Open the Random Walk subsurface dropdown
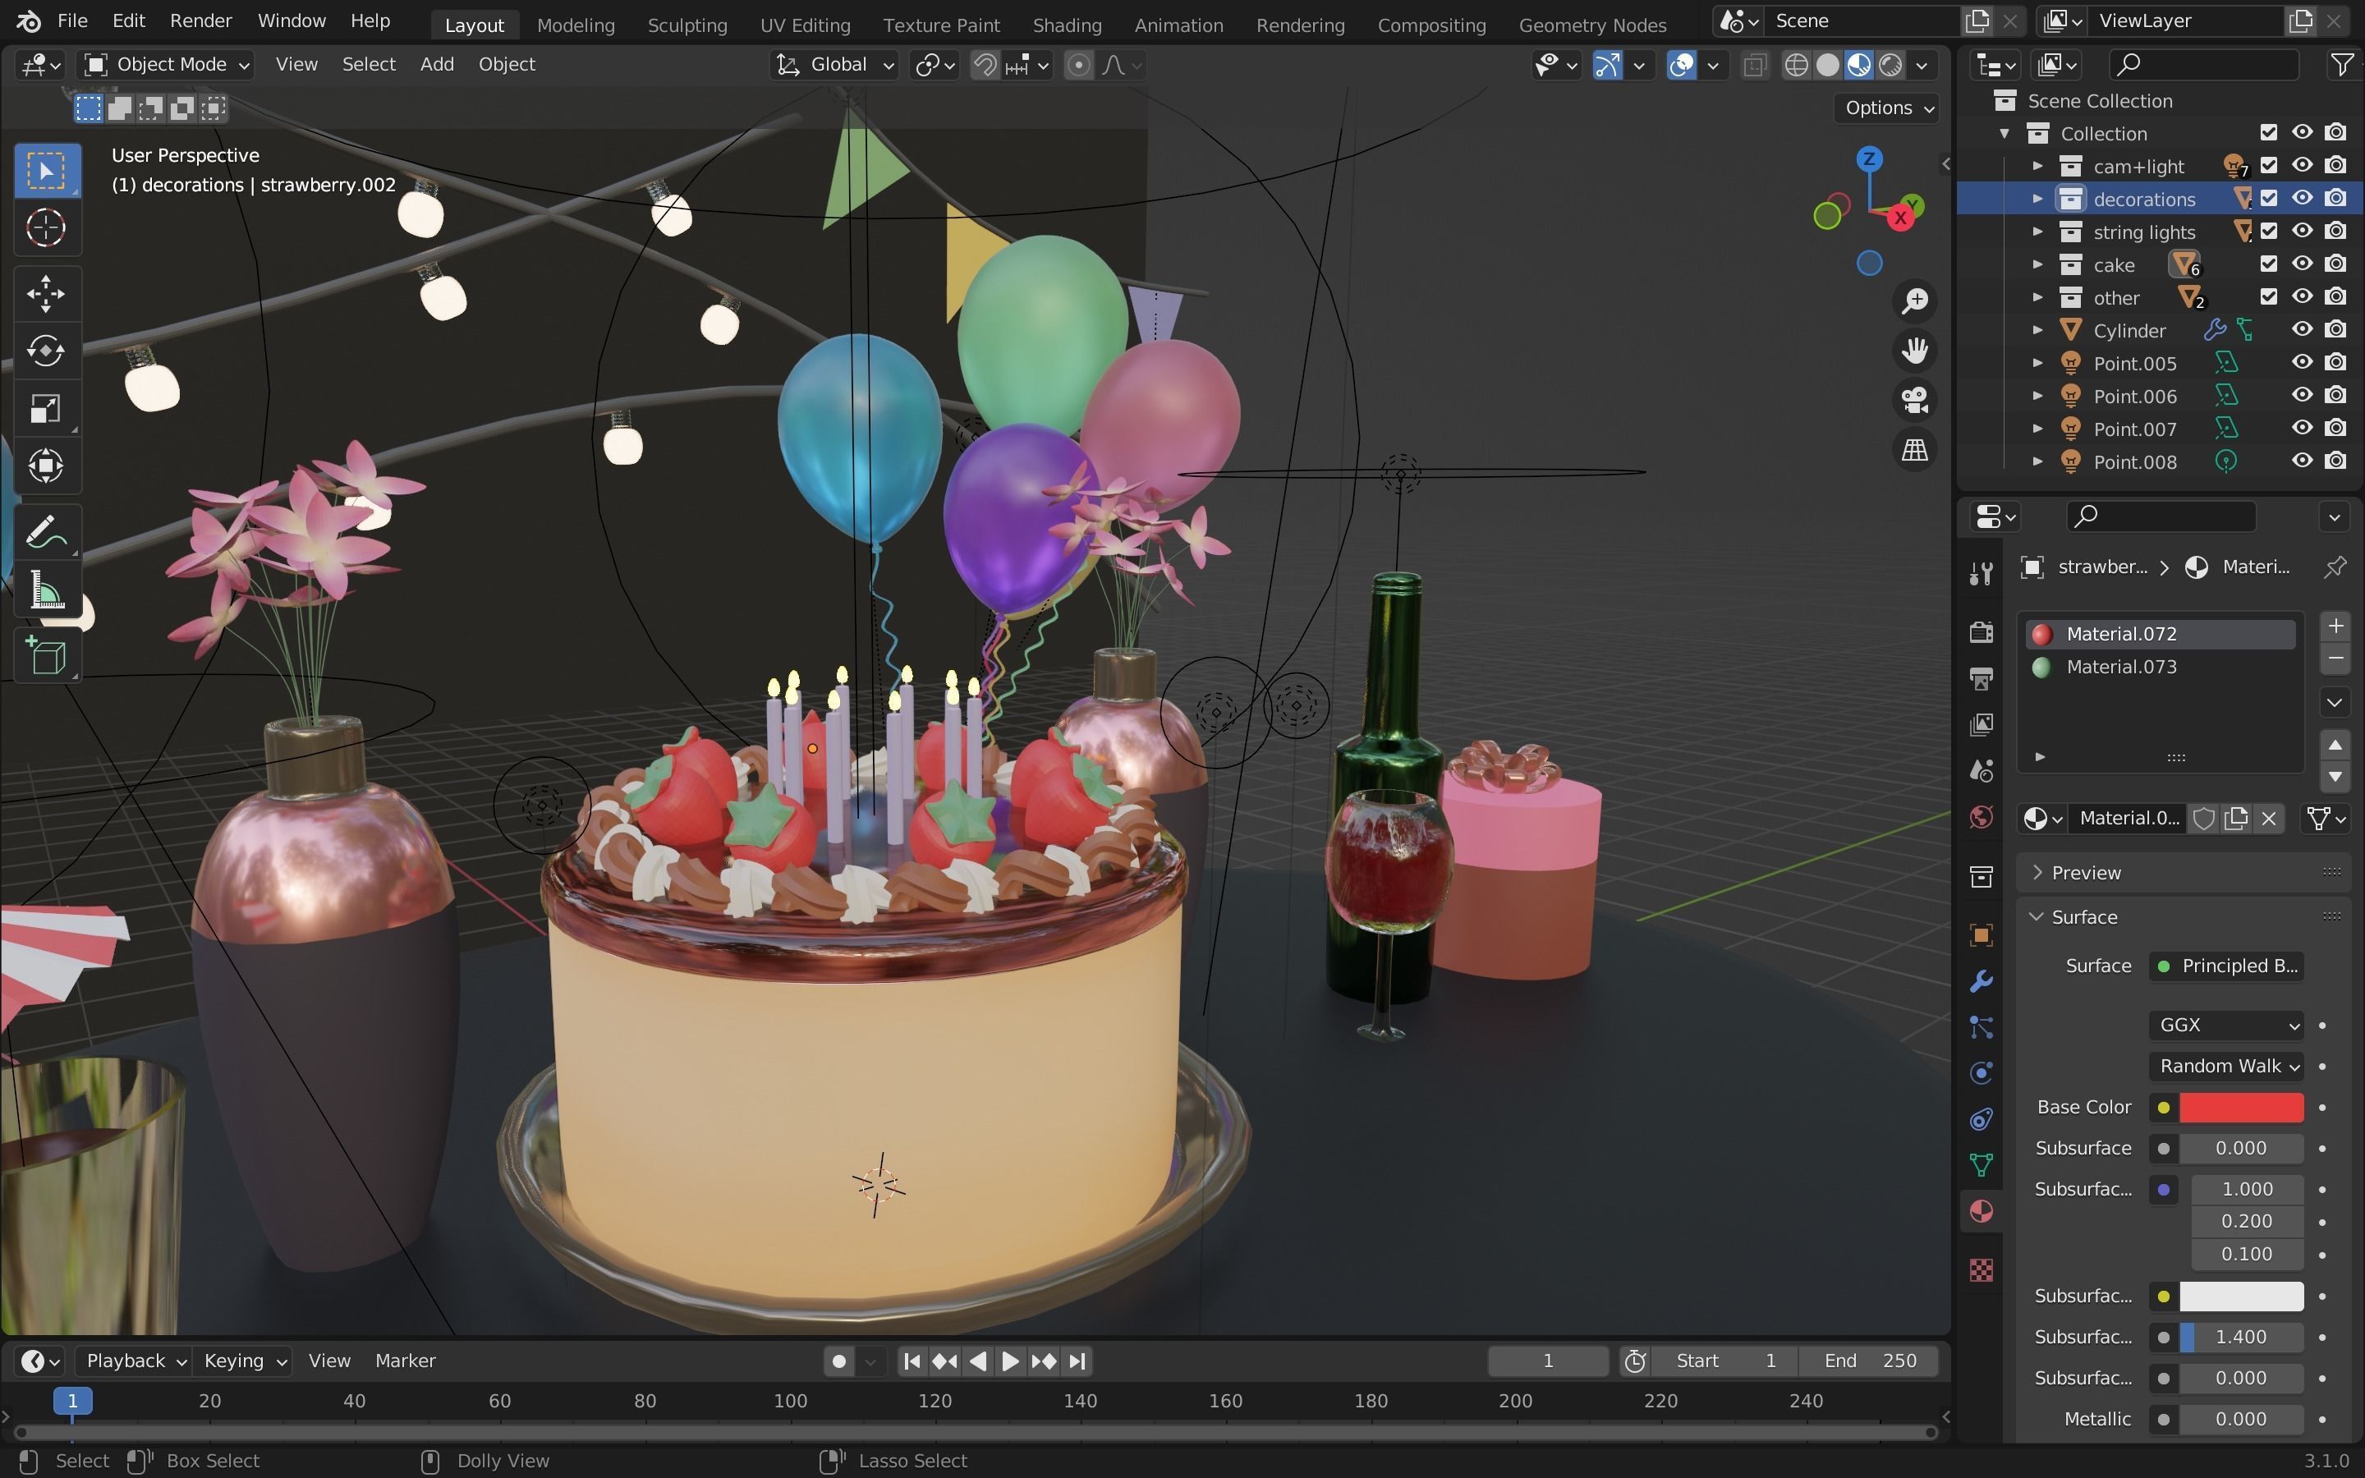Viewport: 2365px width, 1478px height. coord(2226,1066)
